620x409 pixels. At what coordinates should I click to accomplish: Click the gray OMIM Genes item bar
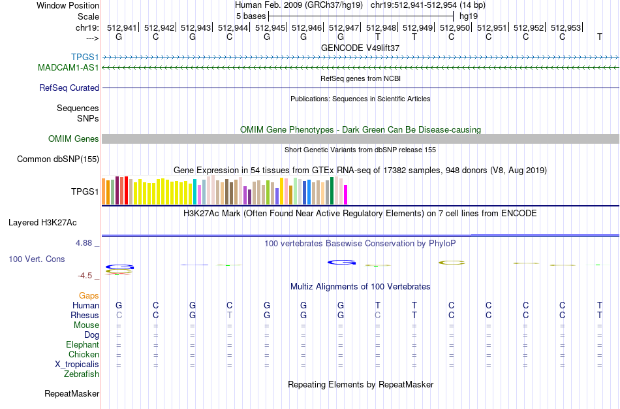[360, 139]
